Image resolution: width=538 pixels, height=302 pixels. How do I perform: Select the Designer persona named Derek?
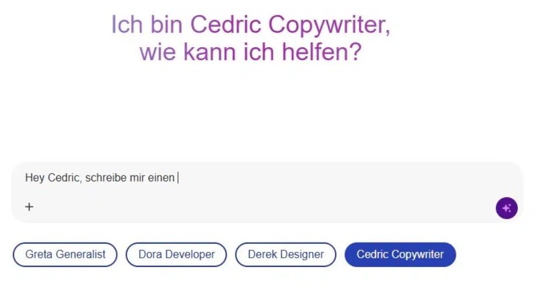pos(286,255)
